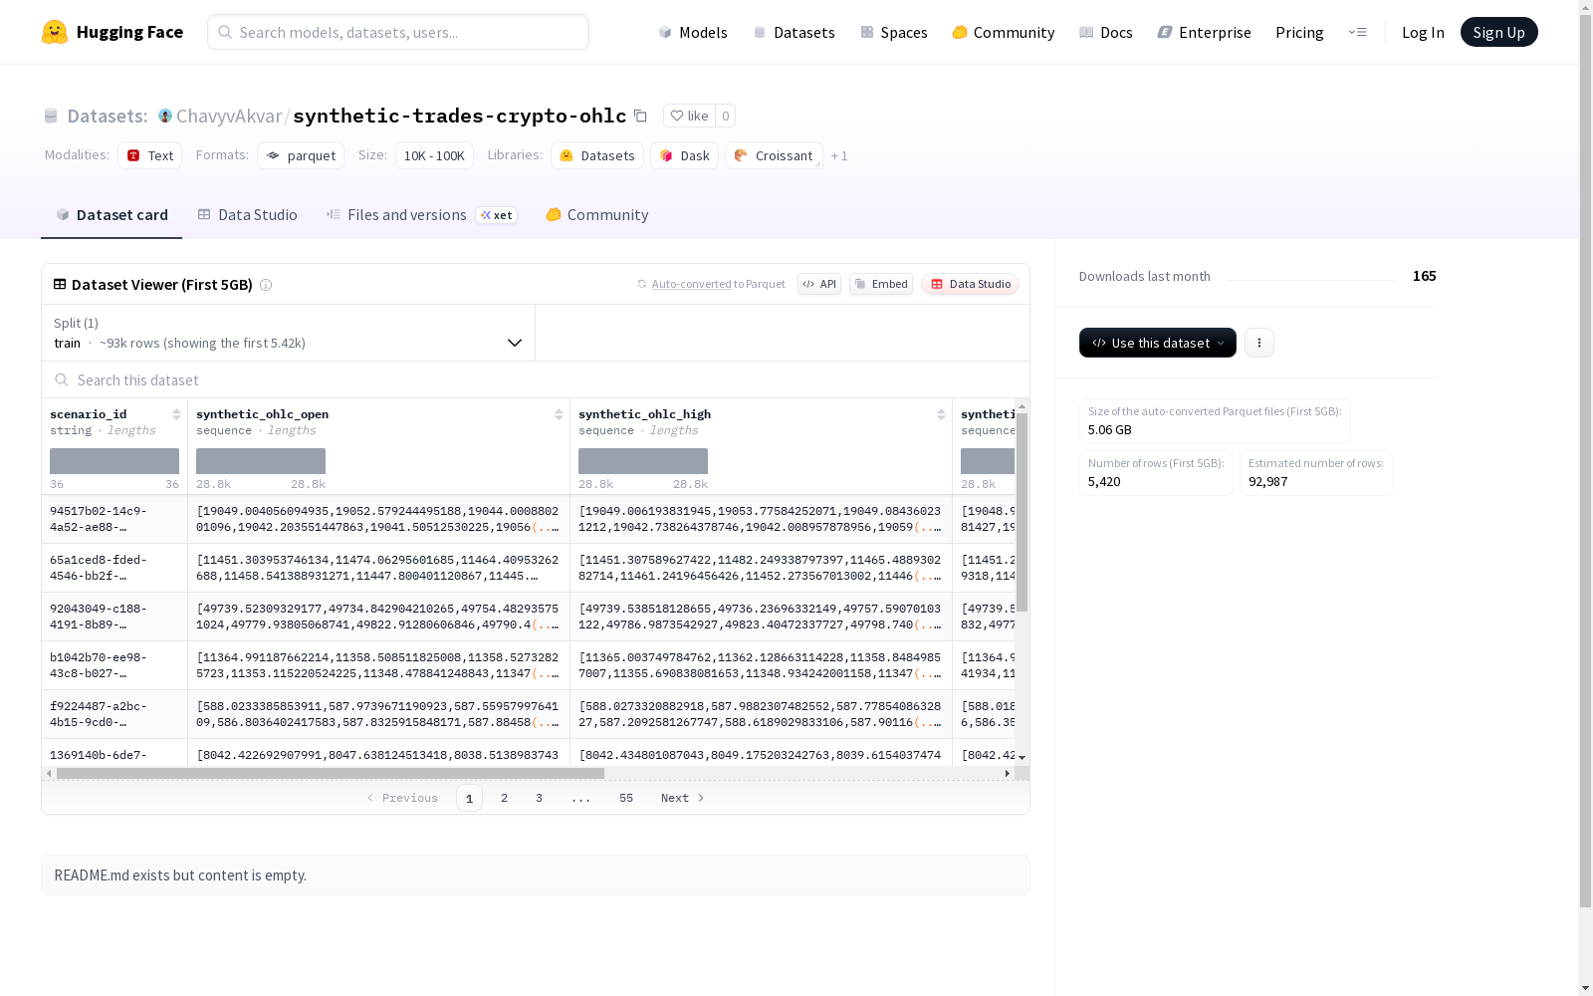Open Spaces in top navigation
The height and width of the screenshot is (996, 1593).
(x=894, y=32)
